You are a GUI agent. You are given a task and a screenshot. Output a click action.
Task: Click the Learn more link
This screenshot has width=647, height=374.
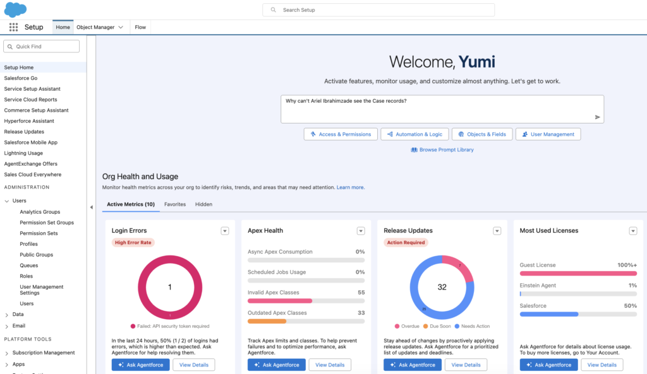pos(350,187)
